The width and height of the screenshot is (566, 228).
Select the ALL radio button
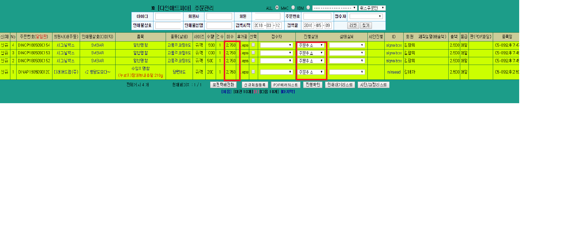(x=277, y=7)
